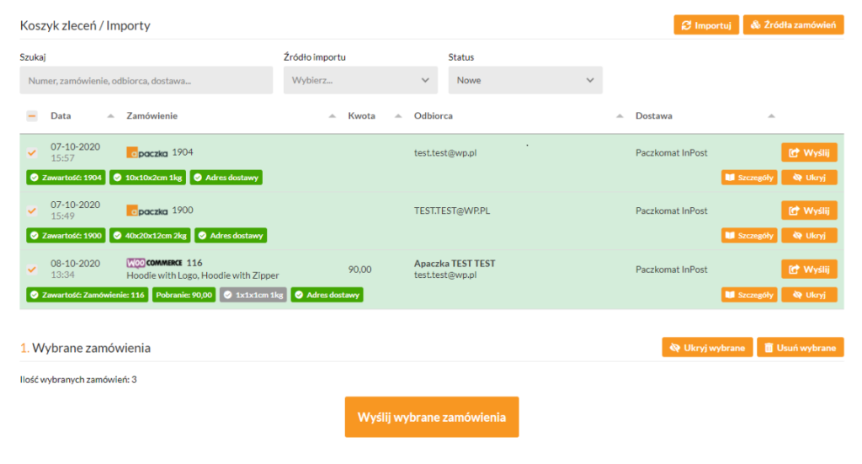Open the Źródło importu dropdown
Image resolution: width=862 pixels, height=464 pixels.
tap(360, 81)
